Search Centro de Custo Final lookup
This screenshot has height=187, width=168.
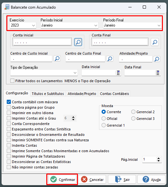pos(110,58)
